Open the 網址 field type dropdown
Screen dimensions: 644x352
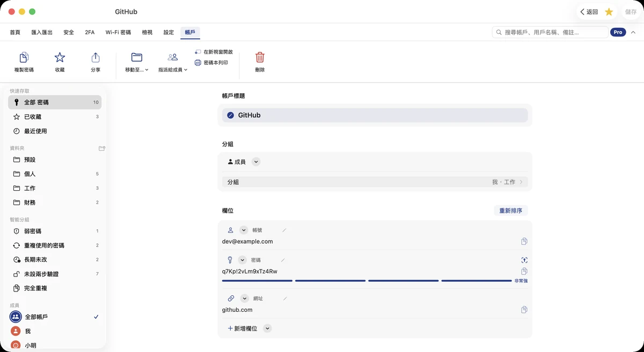tap(245, 298)
